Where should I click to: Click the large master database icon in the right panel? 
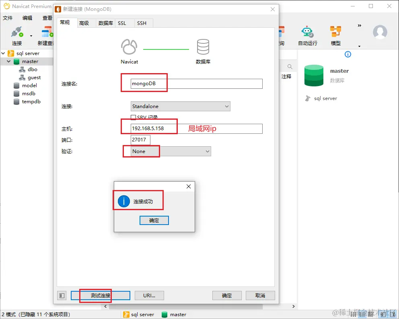[314, 76]
